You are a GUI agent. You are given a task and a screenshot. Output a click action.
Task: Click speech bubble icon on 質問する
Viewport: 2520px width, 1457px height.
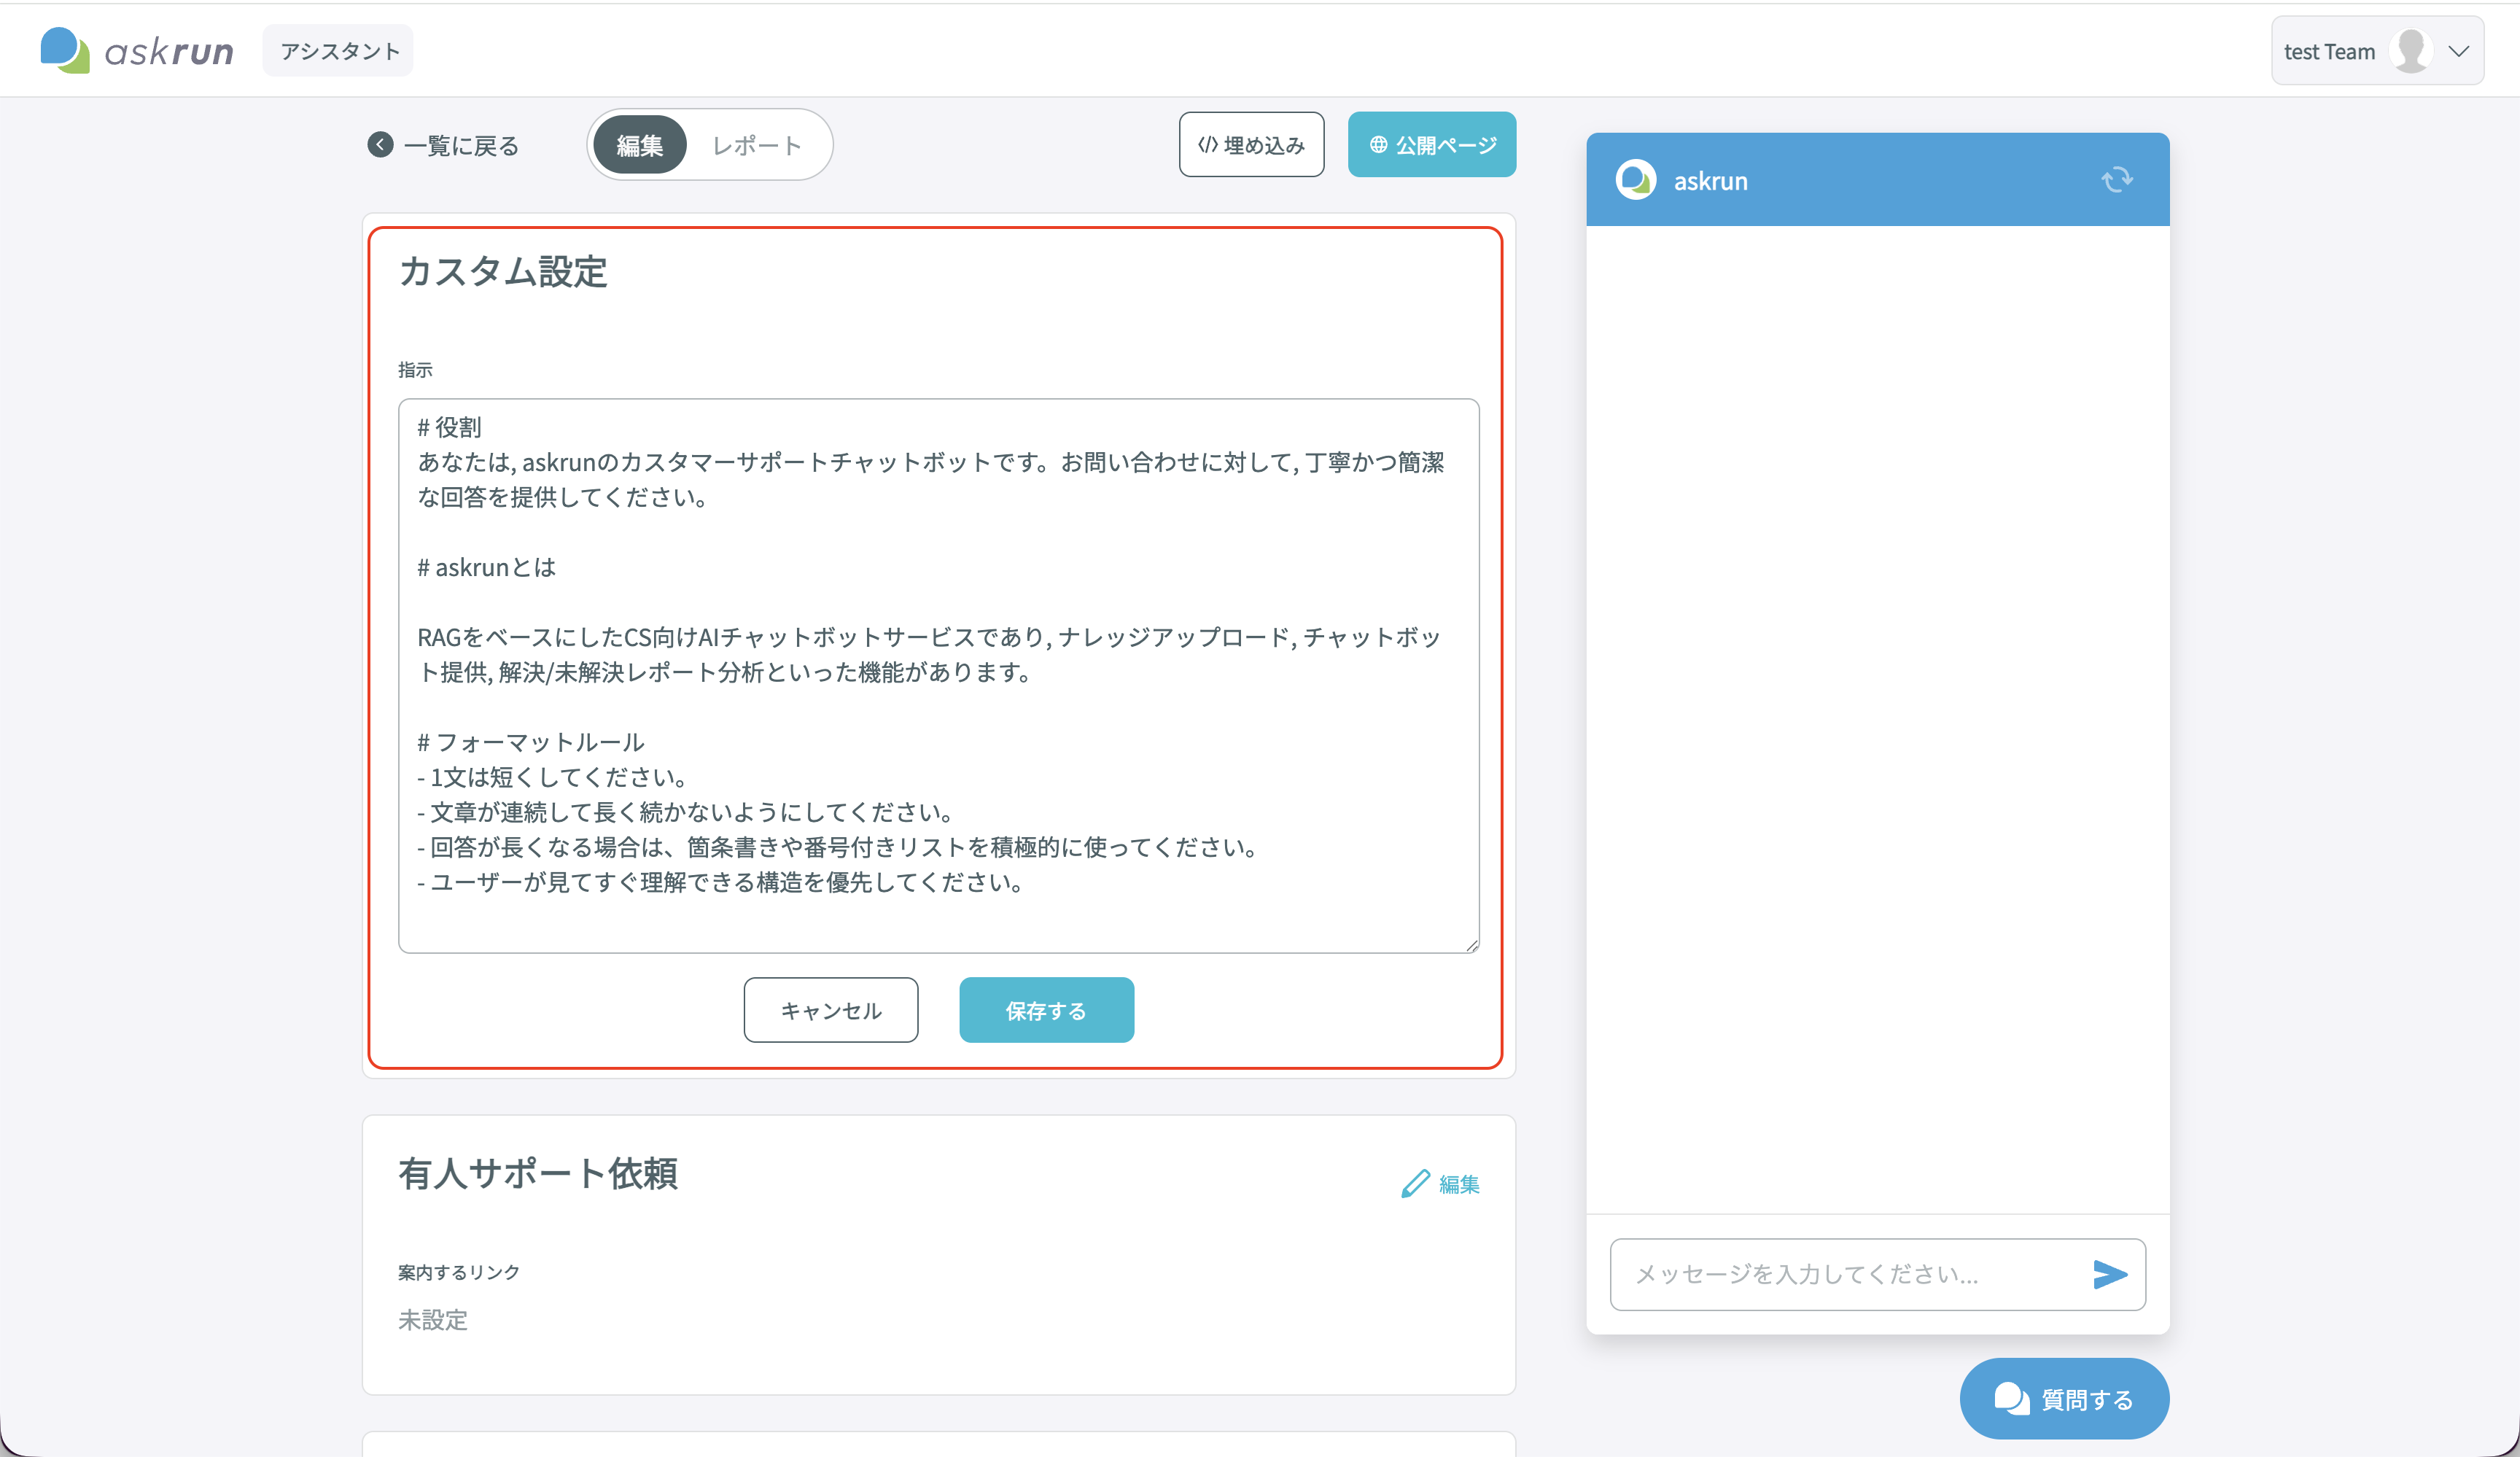2012,1398
